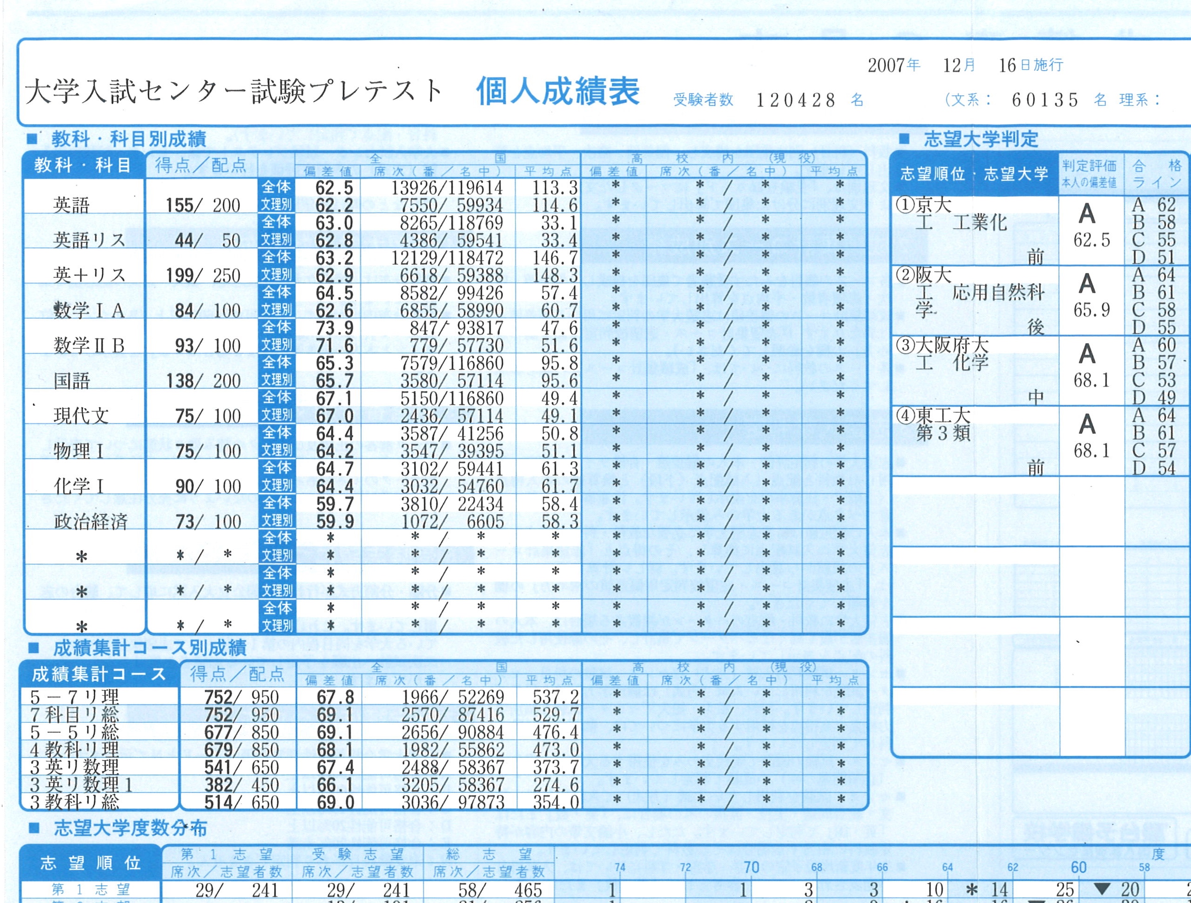This screenshot has width=1191, height=903.
Task: Select the subject label 政治経済
Action: click(x=91, y=522)
